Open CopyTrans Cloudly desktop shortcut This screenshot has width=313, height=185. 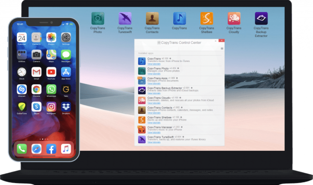click(234, 19)
